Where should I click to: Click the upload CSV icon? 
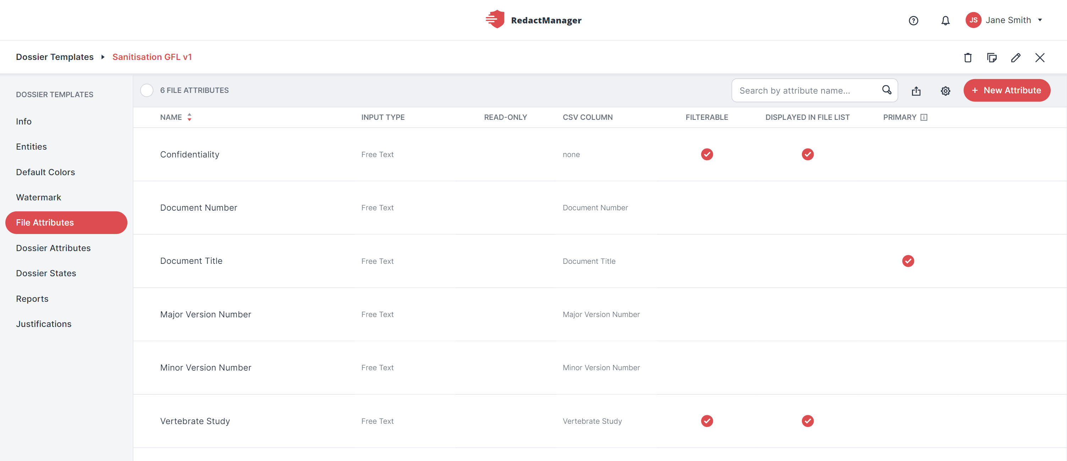(916, 91)
